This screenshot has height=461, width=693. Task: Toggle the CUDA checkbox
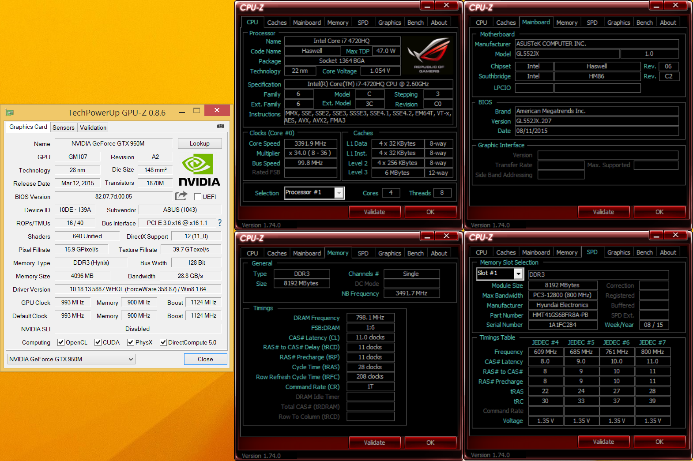click(x=98, y=342)
